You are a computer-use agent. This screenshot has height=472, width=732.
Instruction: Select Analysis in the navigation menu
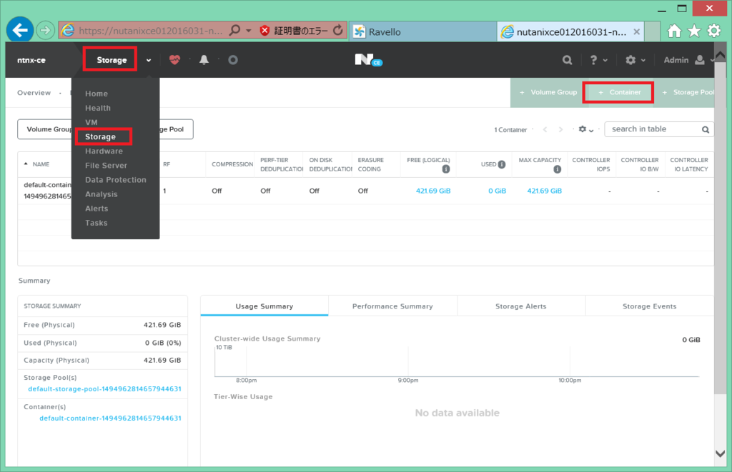(x=102, y=194)
